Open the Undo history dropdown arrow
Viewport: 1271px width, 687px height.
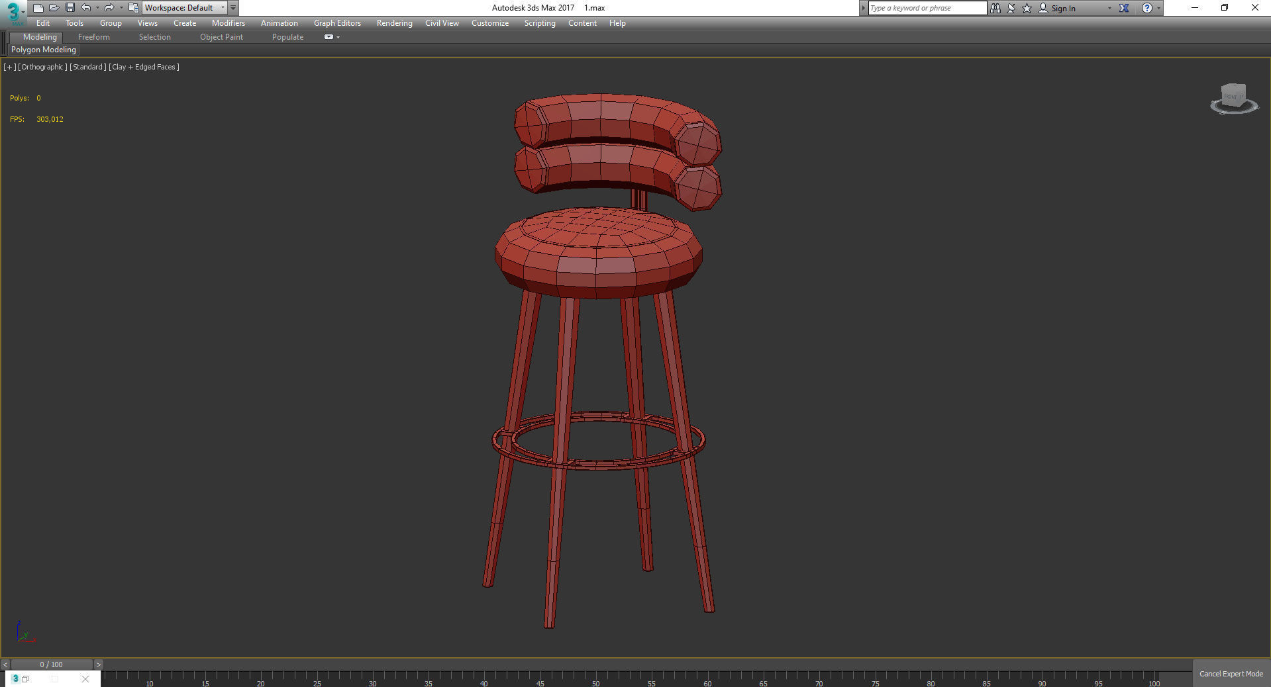coord(97,8)
